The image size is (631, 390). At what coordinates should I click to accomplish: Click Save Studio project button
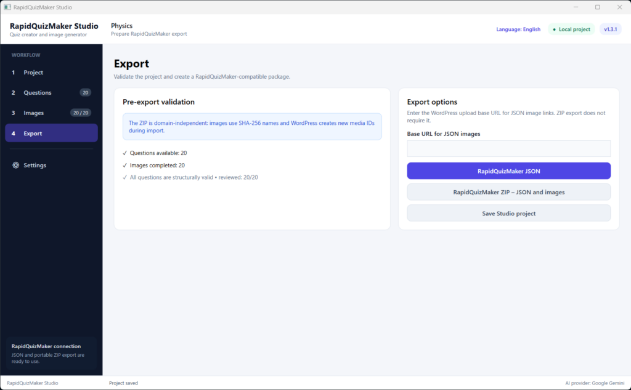508,213
